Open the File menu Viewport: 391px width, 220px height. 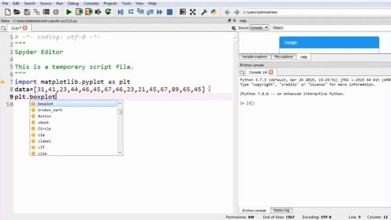(5, 4)
